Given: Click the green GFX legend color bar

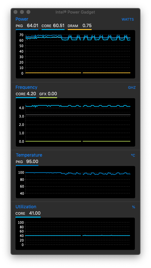Looking at the screenshot, I should pos(48,98).
